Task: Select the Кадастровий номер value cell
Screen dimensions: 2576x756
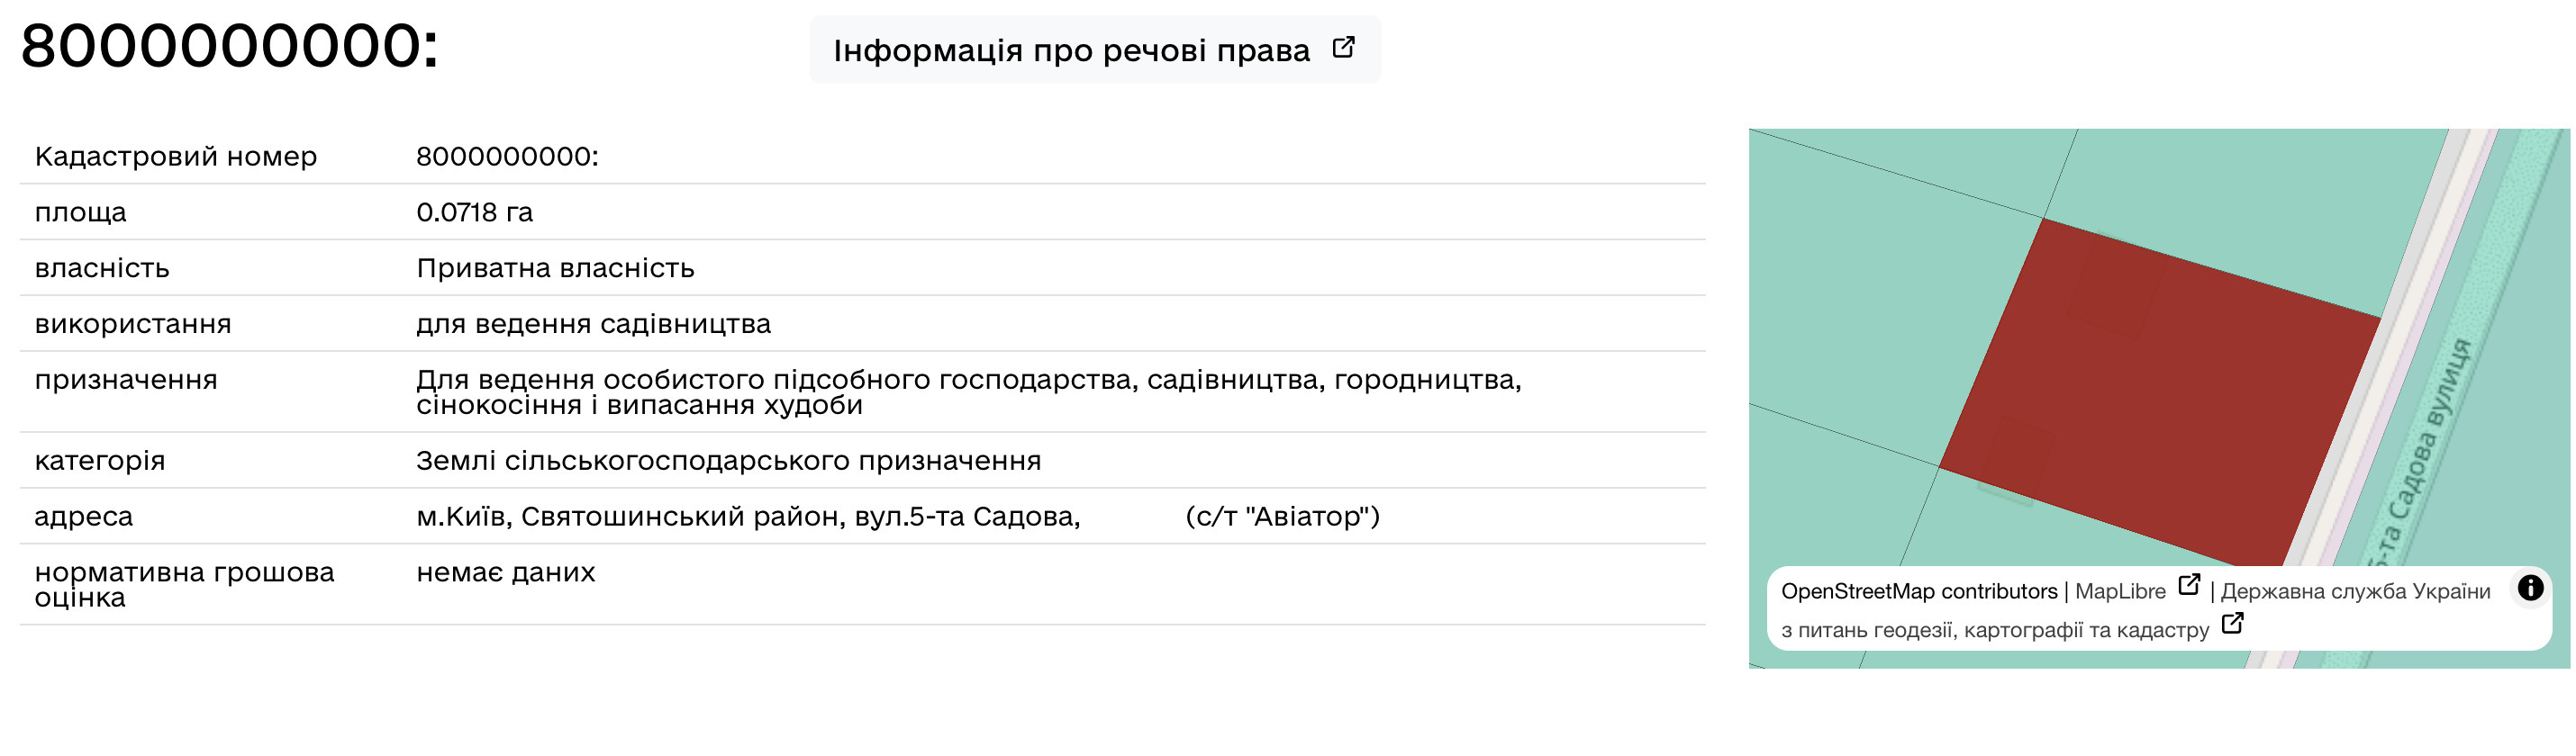Action: (x=507, y=157)
